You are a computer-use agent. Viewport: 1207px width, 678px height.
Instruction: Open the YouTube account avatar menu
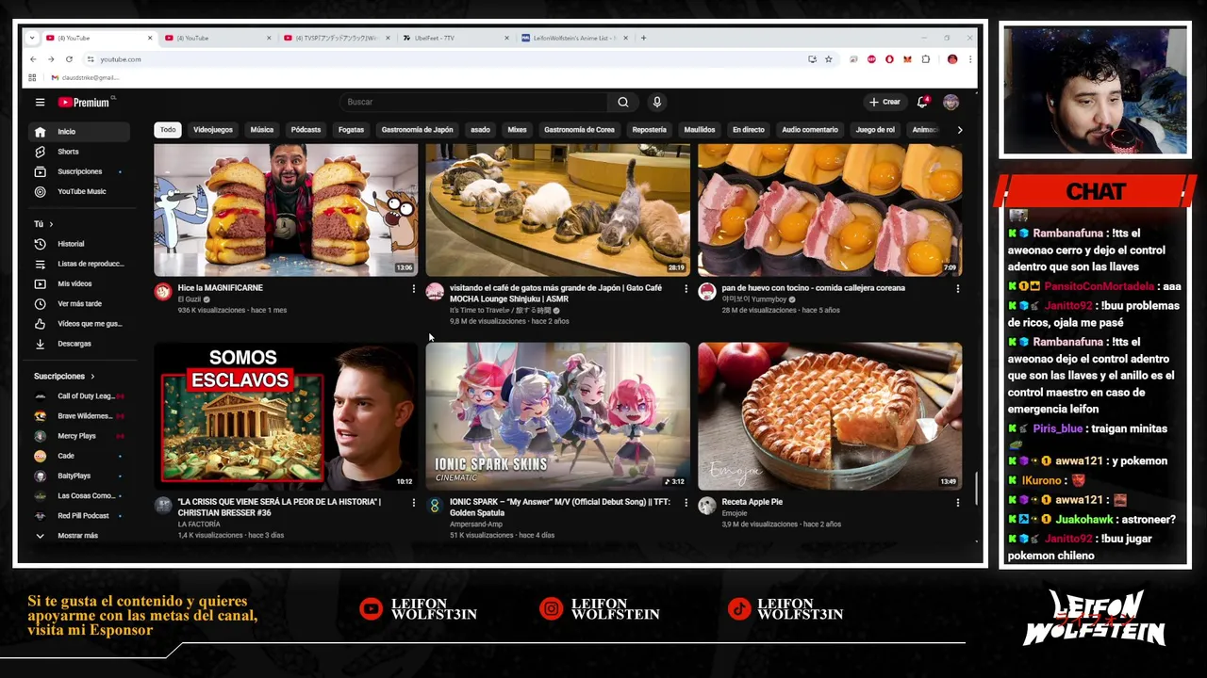[951, 102]
